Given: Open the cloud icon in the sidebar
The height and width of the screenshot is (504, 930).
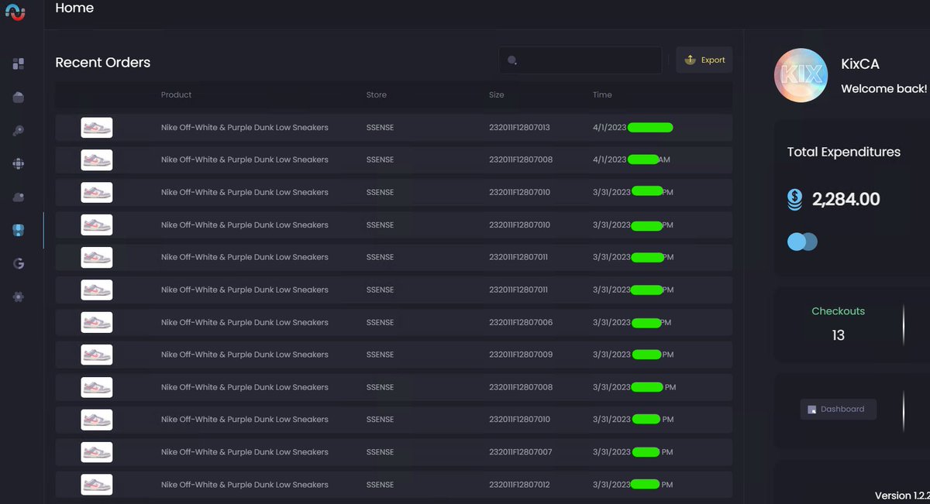Looking at the screenshot, I should coord(19,197).
